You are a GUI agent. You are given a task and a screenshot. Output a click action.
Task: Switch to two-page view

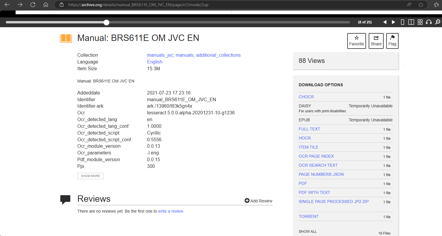click(411, 22)
